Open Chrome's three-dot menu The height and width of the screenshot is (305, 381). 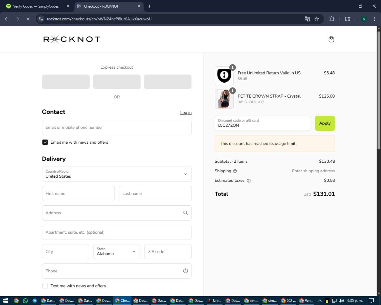pyautogui.click(x=374, y=19)
